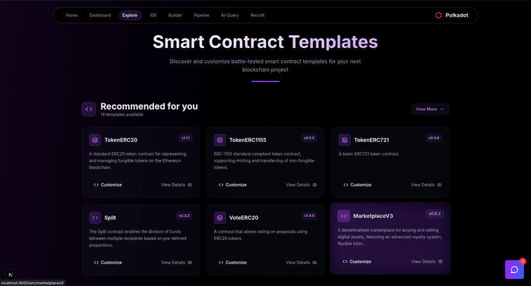Click the 'A basic ERC721 token contract.' description

pos(369,154)
